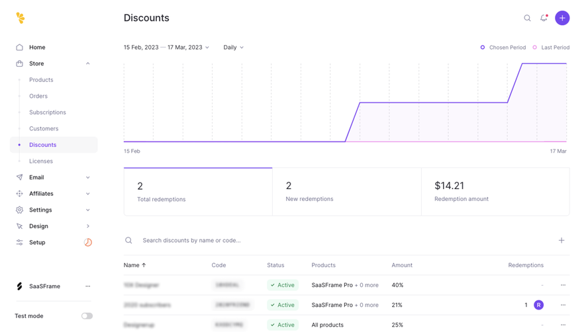This screenshot has height=332, width=586.
Task: Click the purple plus create button
Action: coord(562,18)
